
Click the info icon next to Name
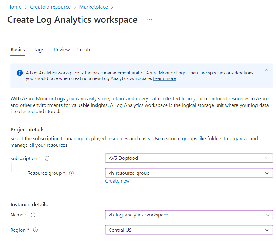[33, 215]
